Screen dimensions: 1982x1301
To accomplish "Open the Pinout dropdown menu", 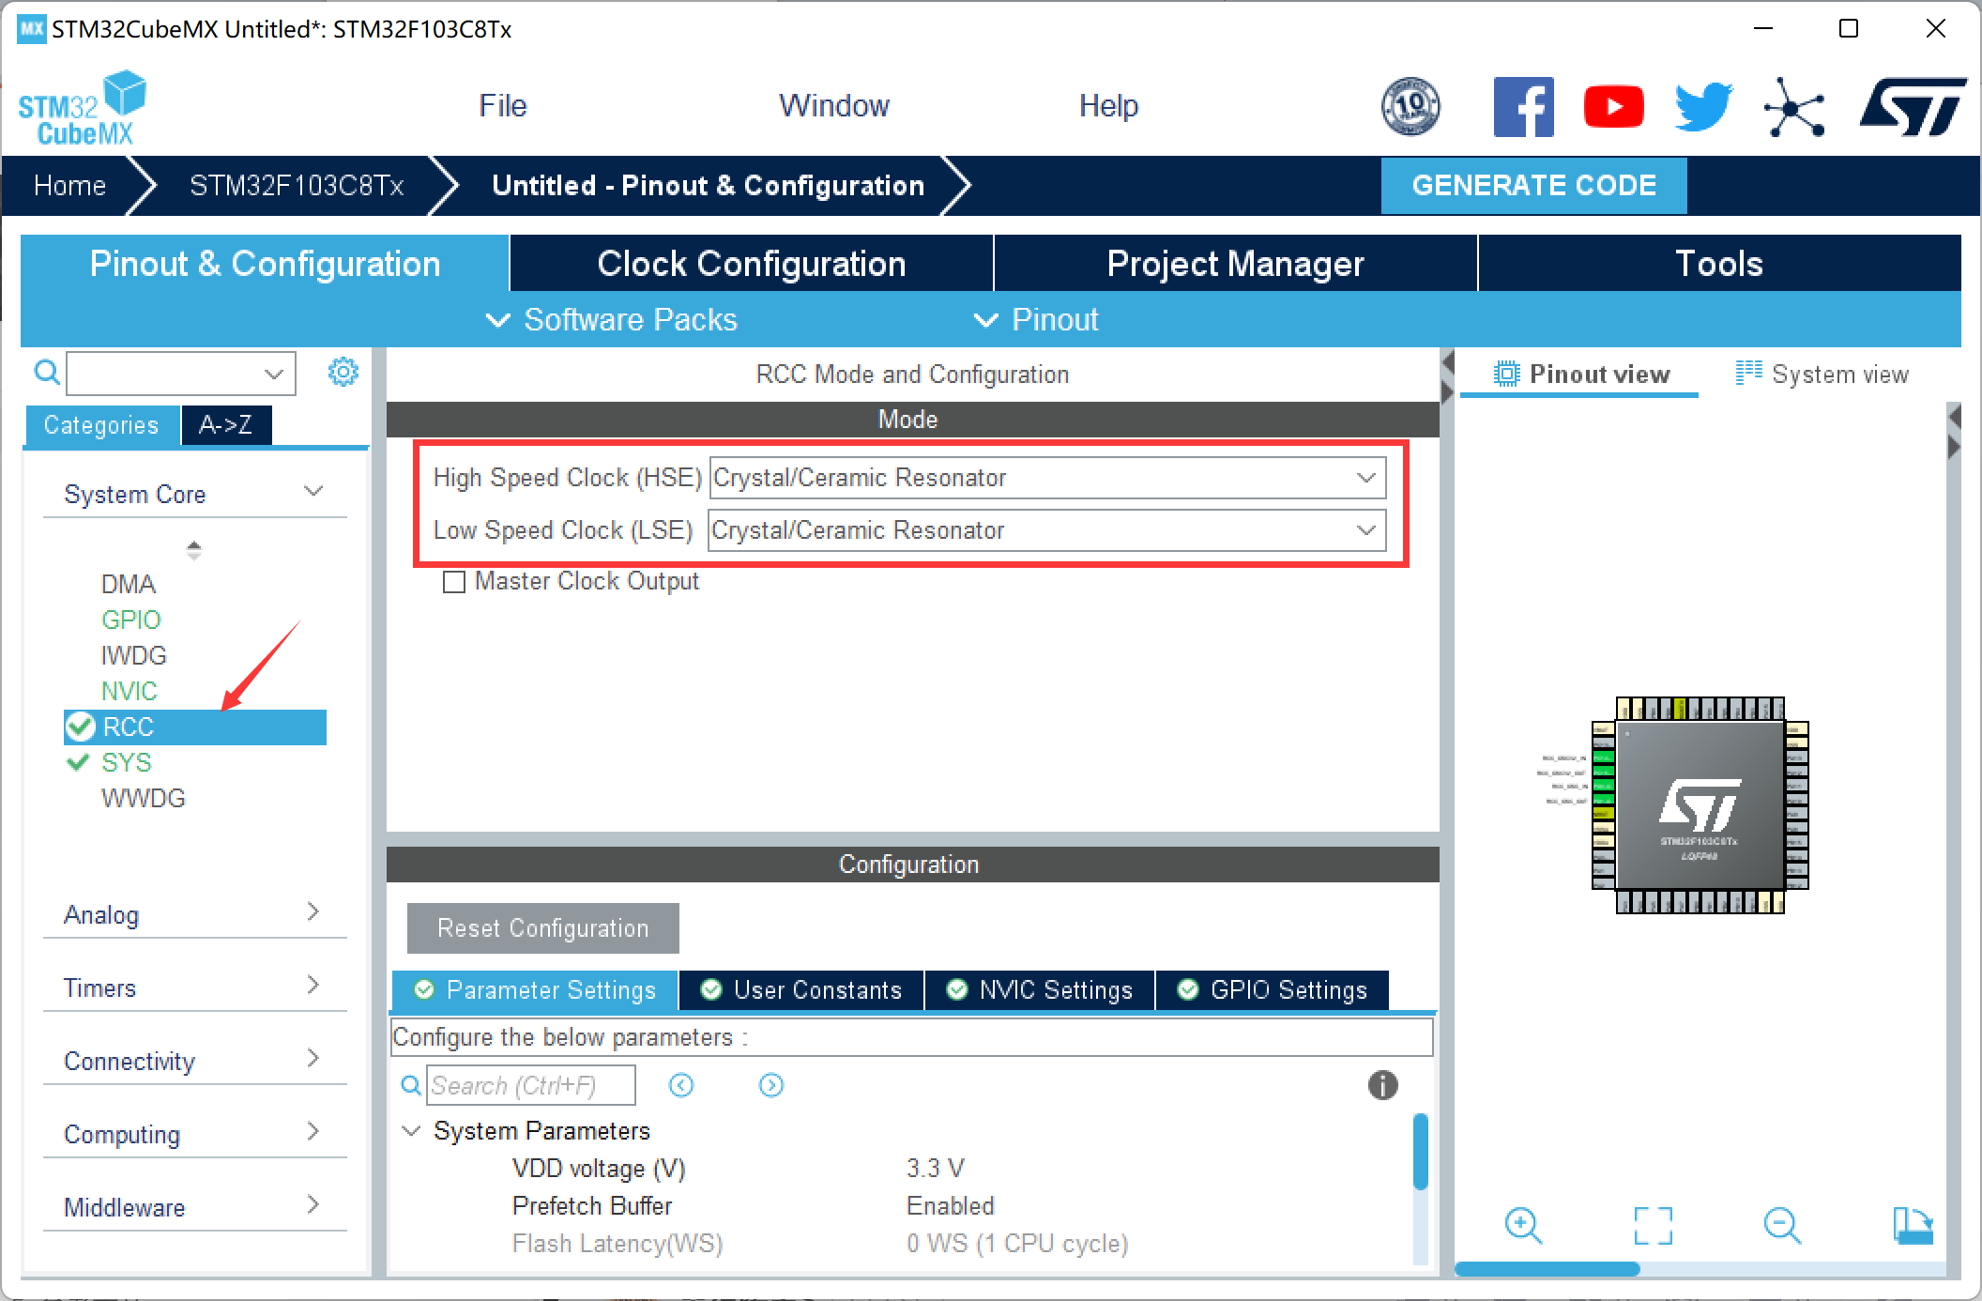I will [1036, 320].
